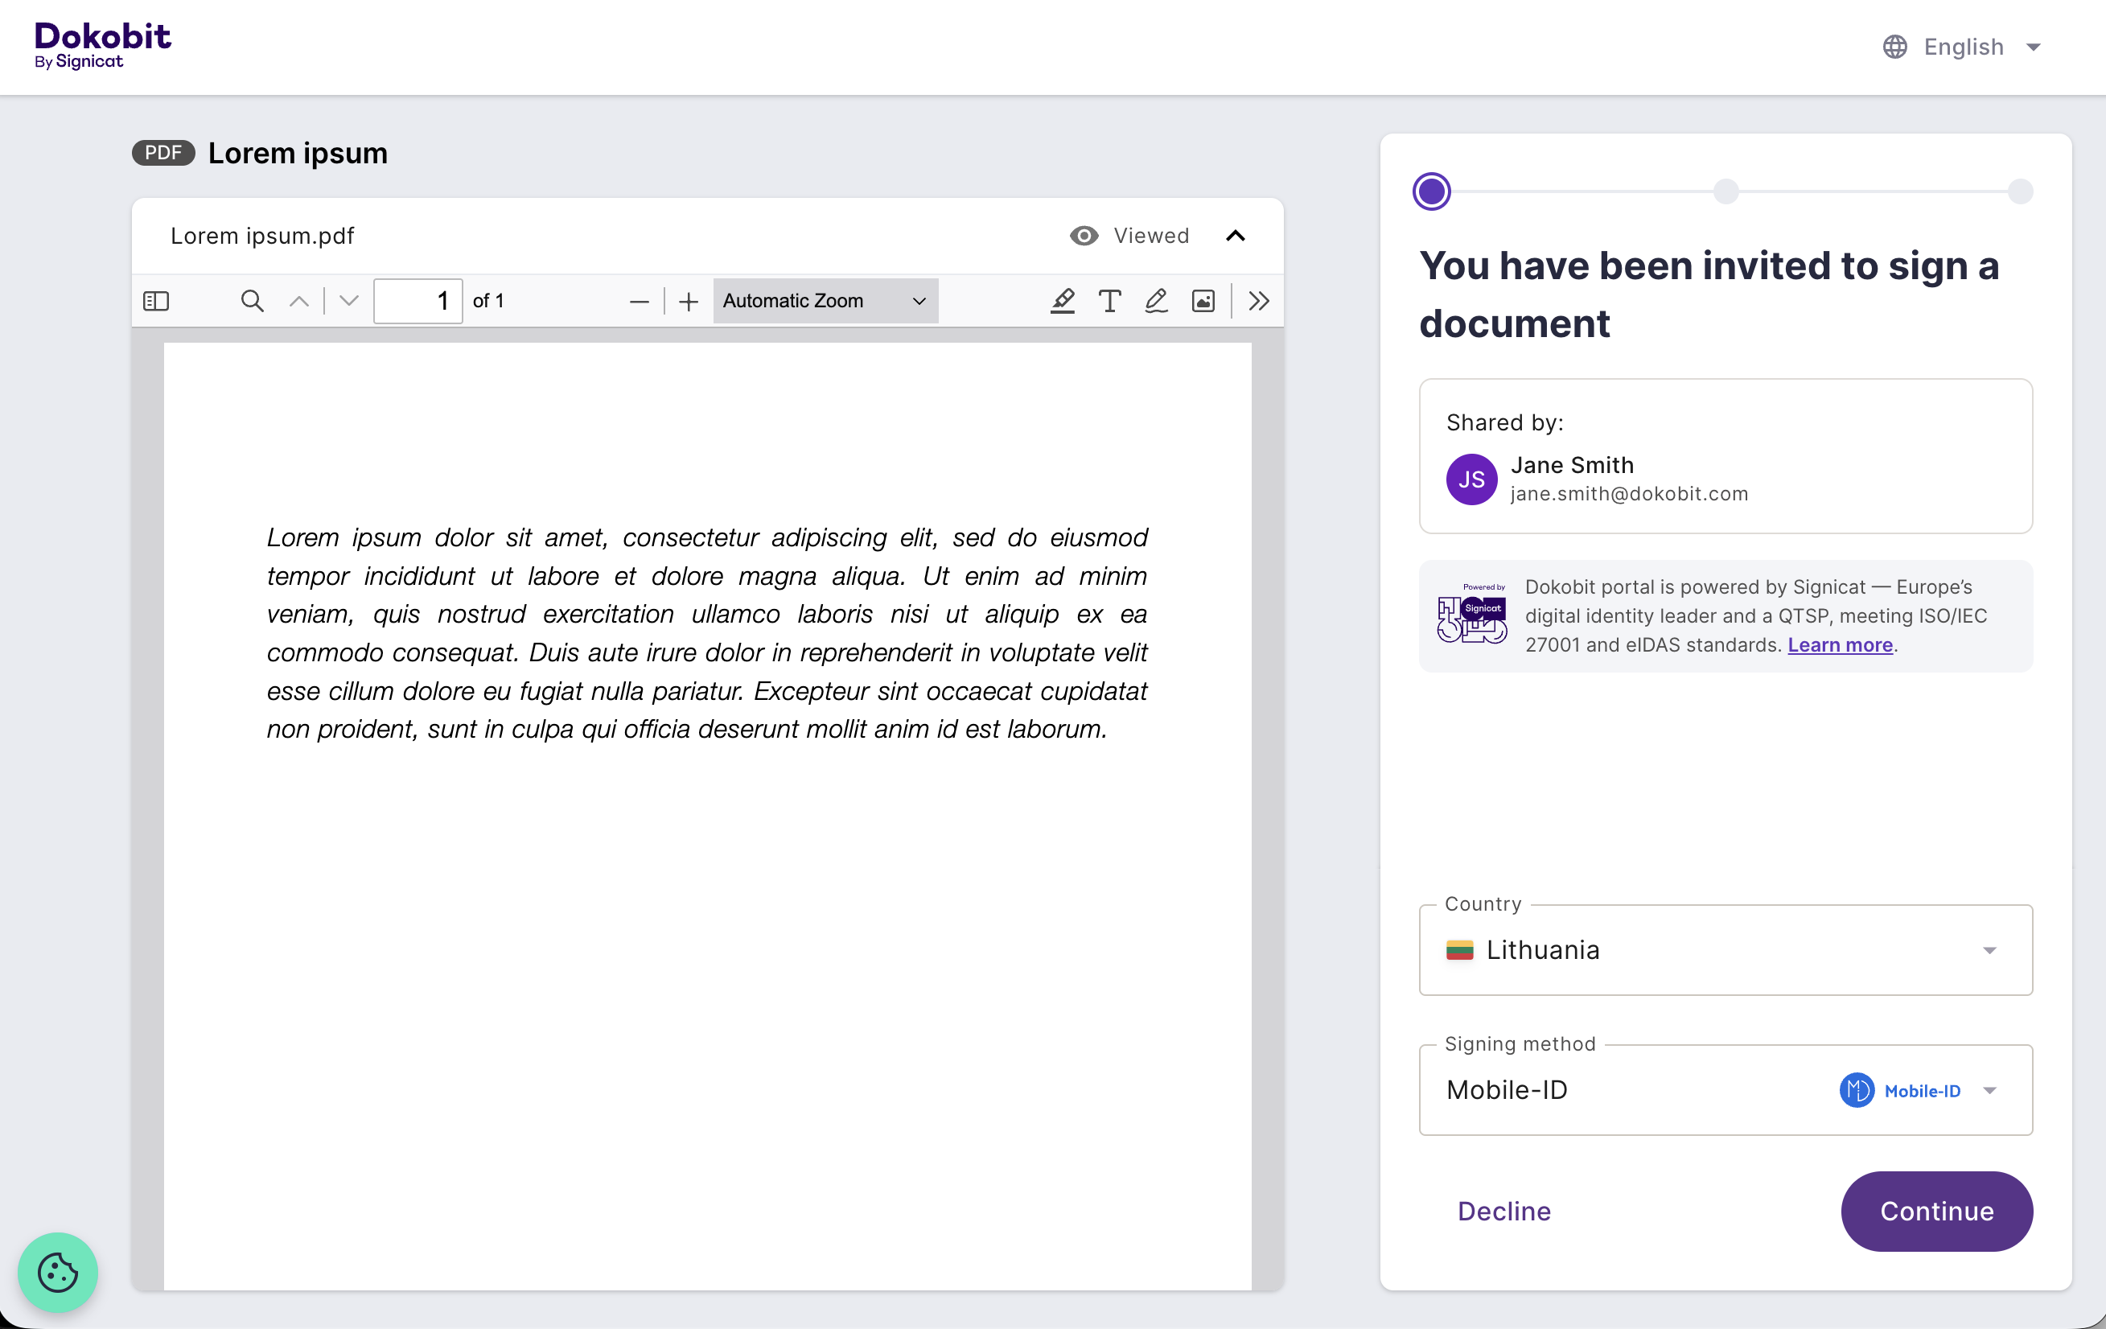Viewport: 2106px width, 1329px height.
Task: Click the Dokobit by Signicat logo
Action: point(102,46)
